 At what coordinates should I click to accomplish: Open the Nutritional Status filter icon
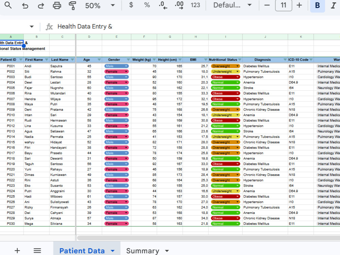[x=240, y=60]
